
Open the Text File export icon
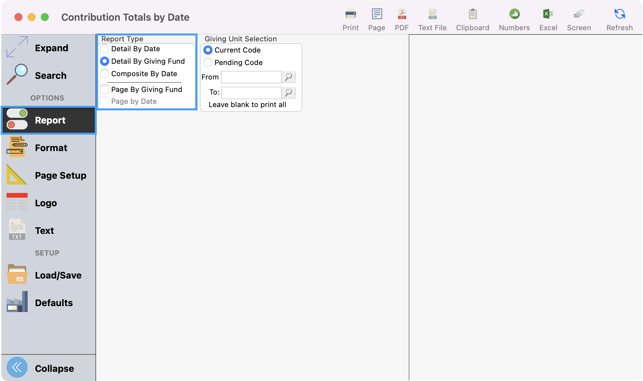click(x=432, y=18)
